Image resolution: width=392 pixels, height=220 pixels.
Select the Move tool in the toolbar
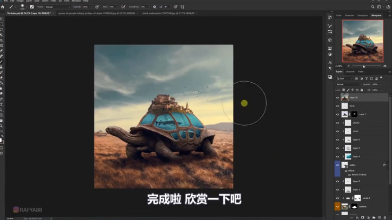2,19
